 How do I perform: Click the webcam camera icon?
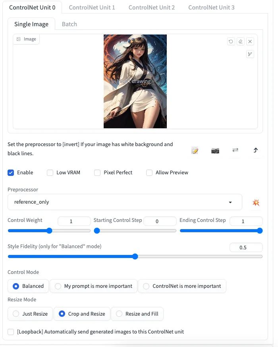tap(215, 150)
